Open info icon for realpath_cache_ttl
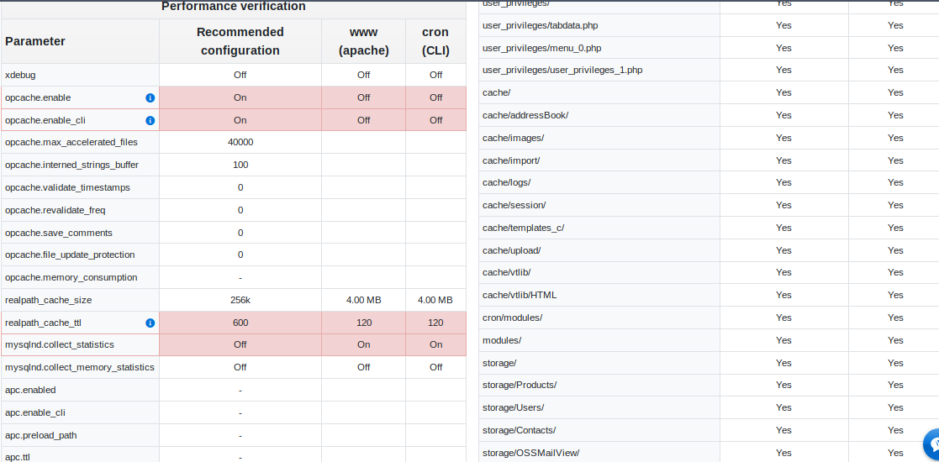The image size is (939, 462). click(x=150, y=323)
